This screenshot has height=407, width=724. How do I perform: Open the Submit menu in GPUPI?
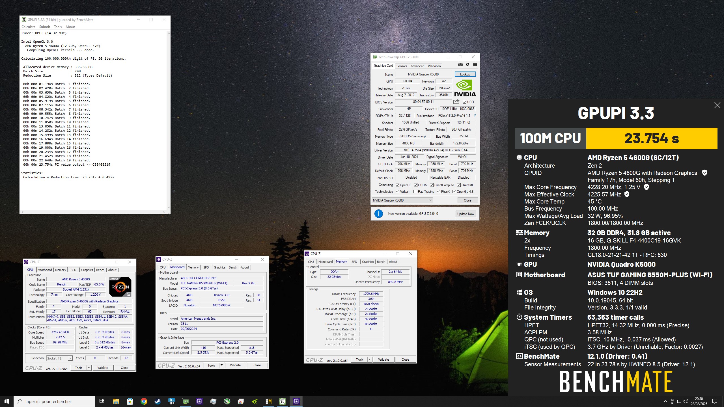coord(45,27)
